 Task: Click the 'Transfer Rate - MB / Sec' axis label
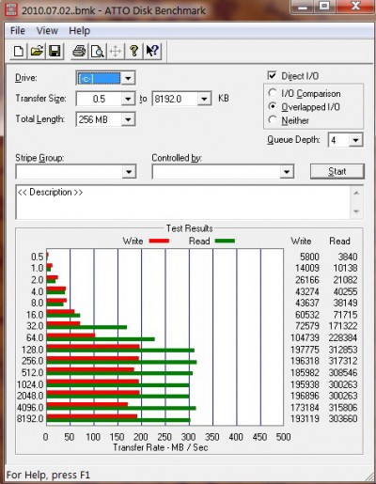coord(161,447)
